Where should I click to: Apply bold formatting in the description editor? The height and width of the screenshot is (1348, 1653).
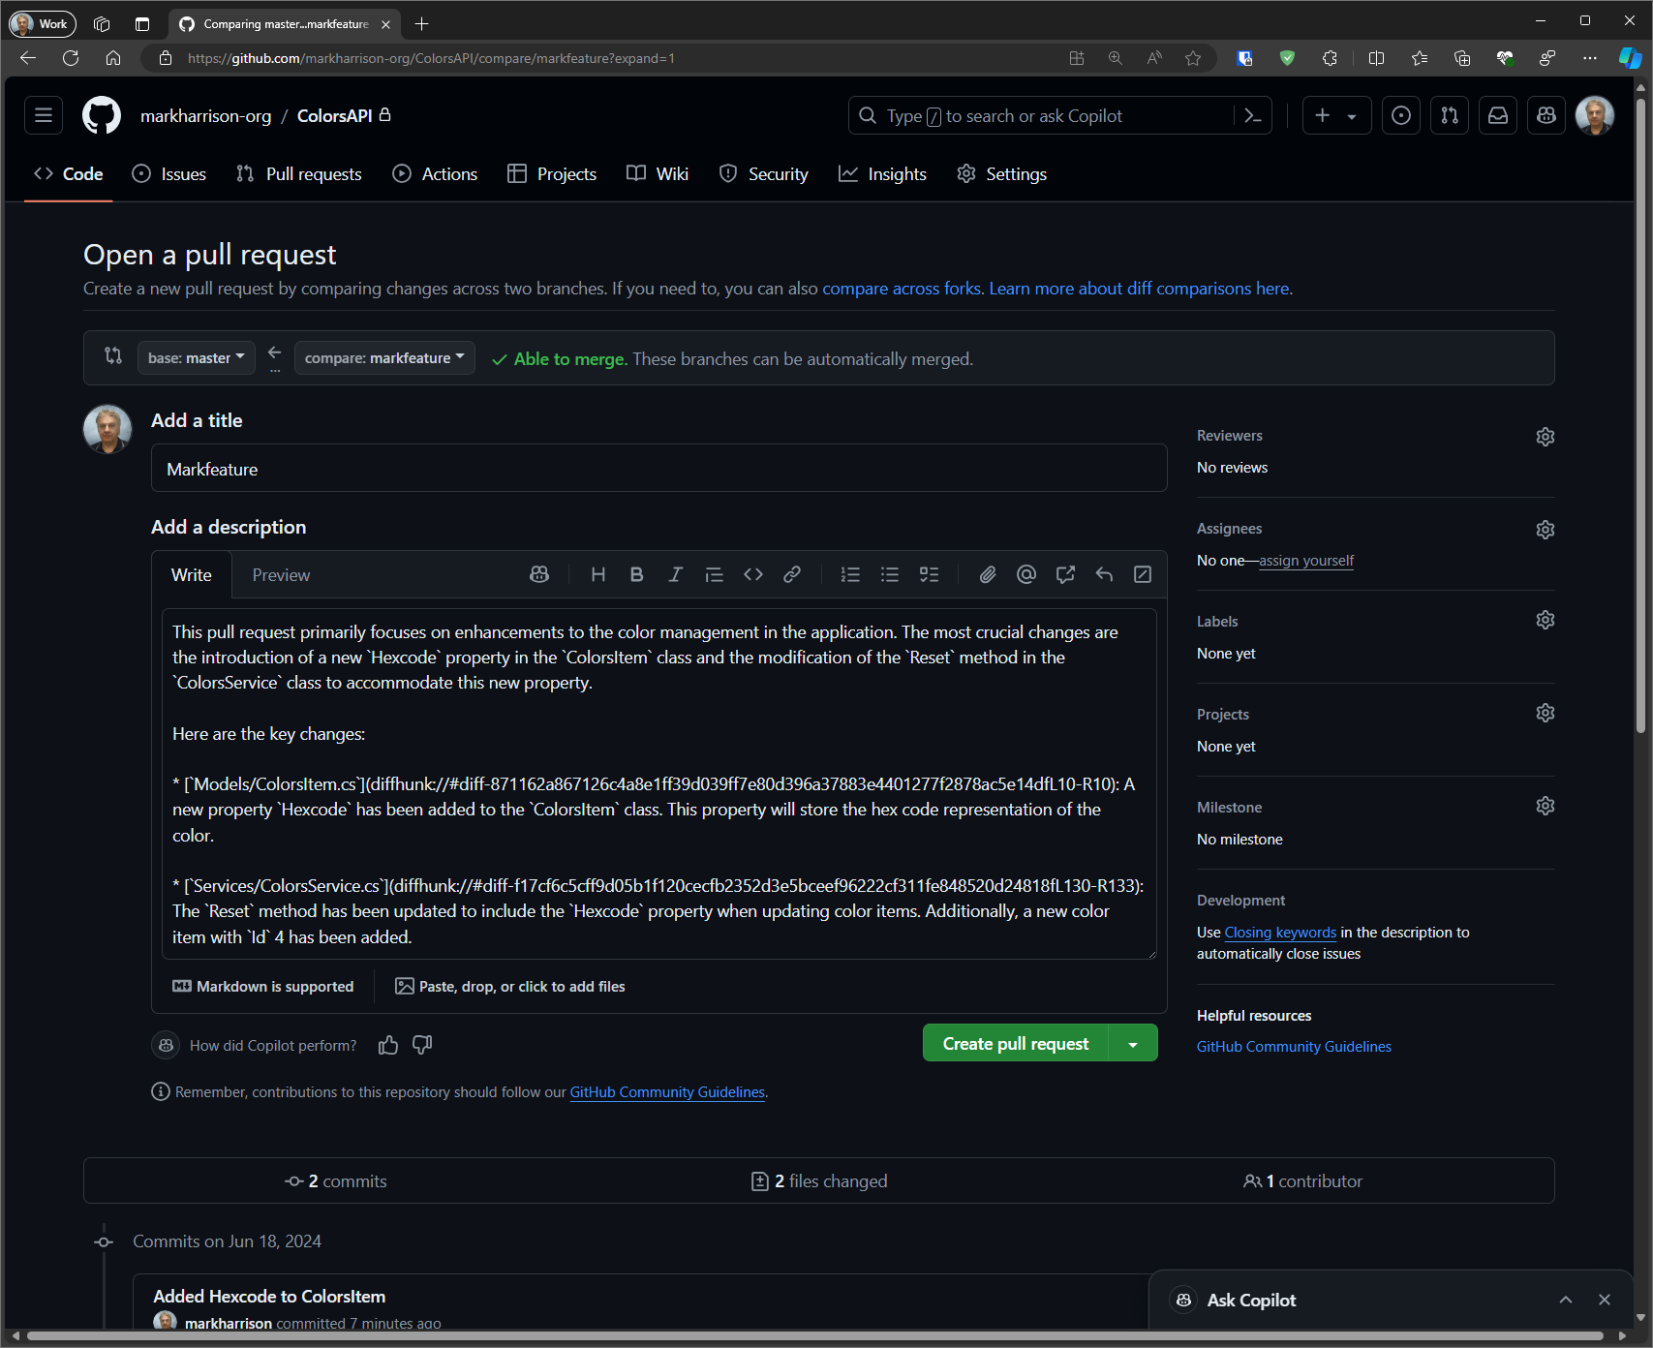coord(636,575)
